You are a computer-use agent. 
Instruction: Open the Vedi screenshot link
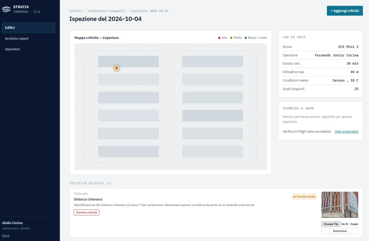346,132
